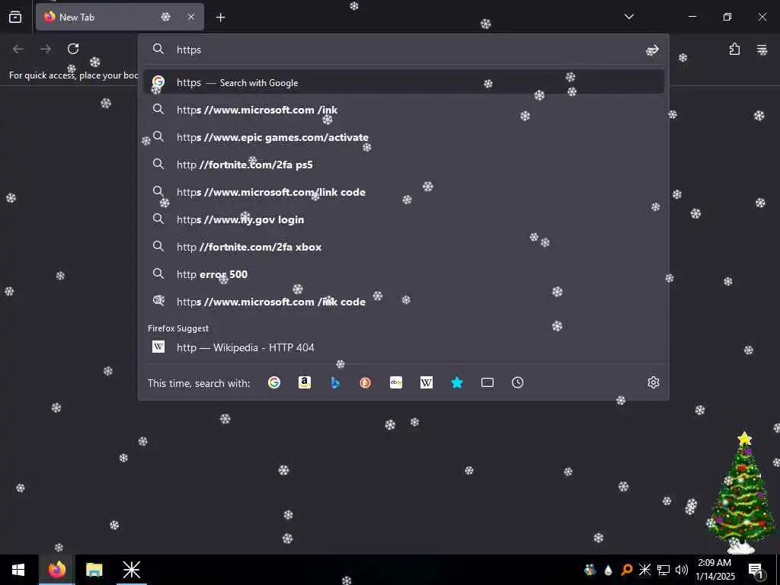Select suggestion 'https //www.microsoft.com /ink code'

coord(404,302)
